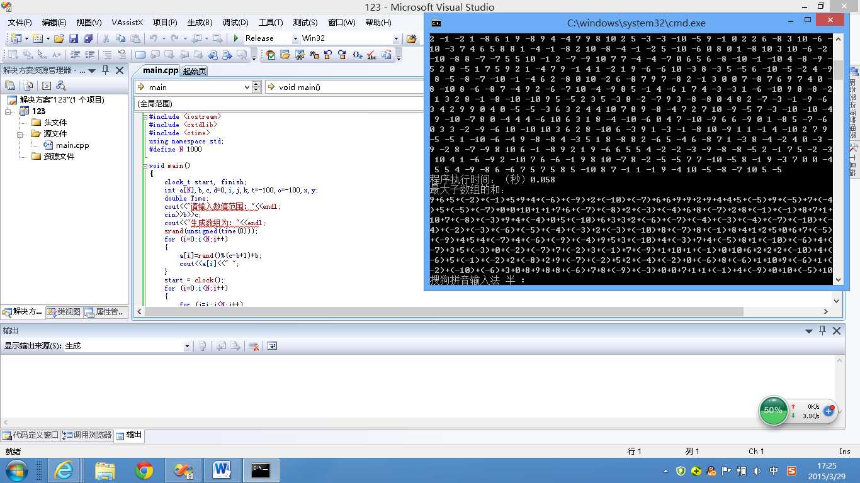The height and width of the screenshot is (483, 860).
Task: Click the View Class Diagram icon in Solution Explorer
Action: pos(61,86)
